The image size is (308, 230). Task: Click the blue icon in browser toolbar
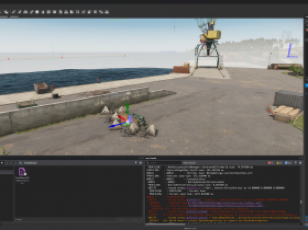[x=20, y=163]
